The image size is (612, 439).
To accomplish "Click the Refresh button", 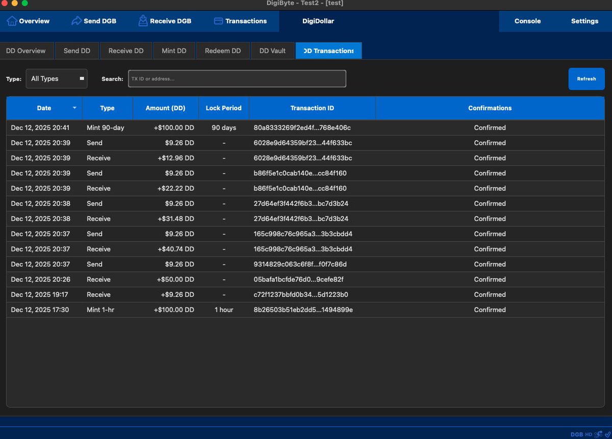I will coord(586,79).
